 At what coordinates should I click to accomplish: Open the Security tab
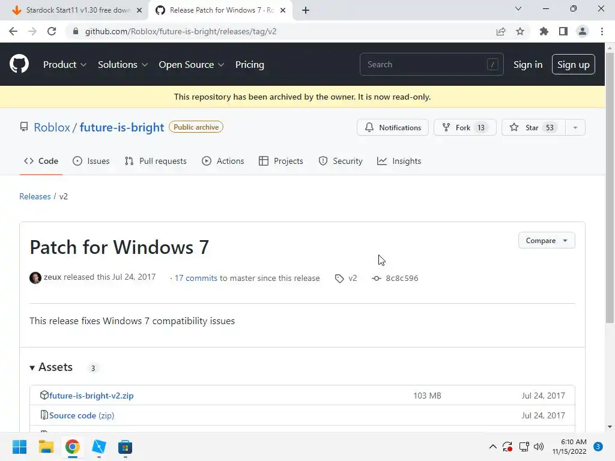341,161
